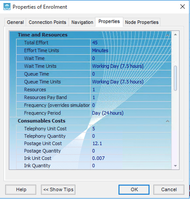
Task: Edit the Resources Pay Band value
Action: (131, 98)
